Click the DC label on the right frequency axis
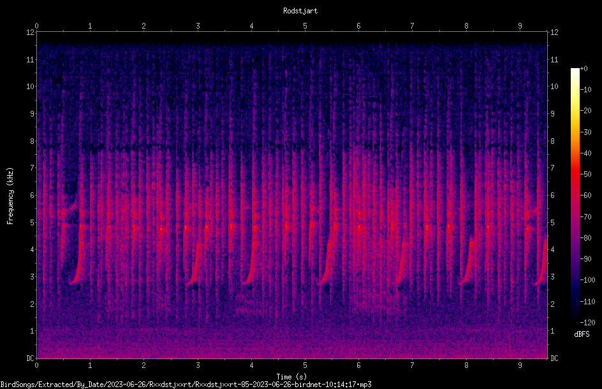 (554, 358)
